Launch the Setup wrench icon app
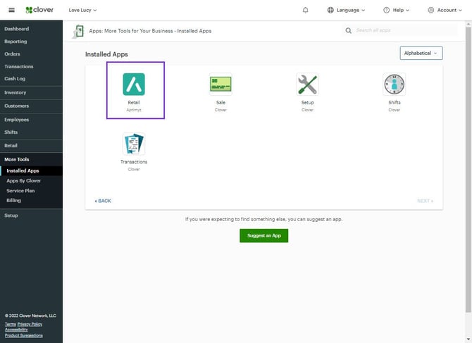472x343 pixels. [x=307, y=85]
